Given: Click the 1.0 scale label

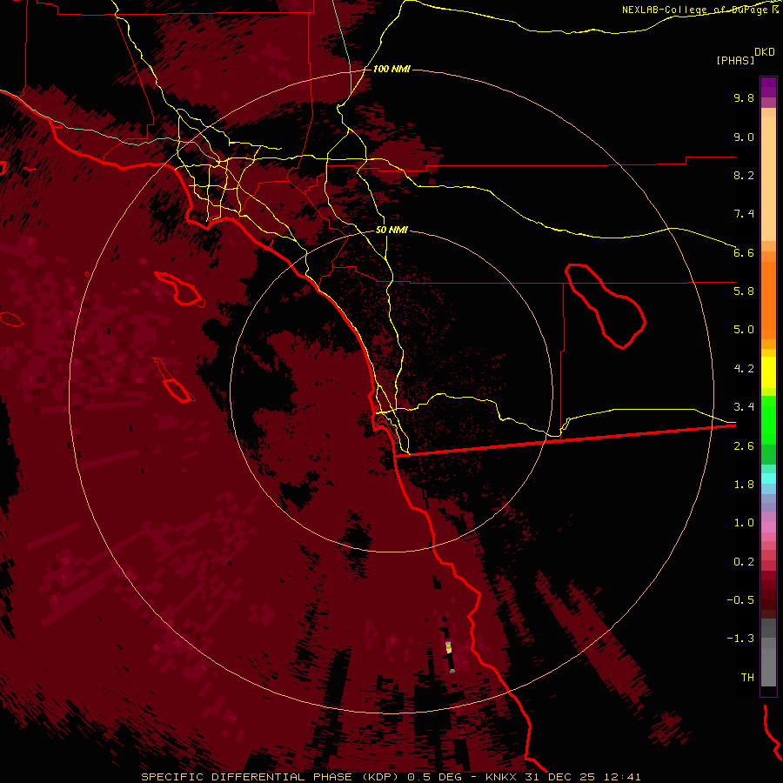Looking at the screenshot, I should (744, 523).
